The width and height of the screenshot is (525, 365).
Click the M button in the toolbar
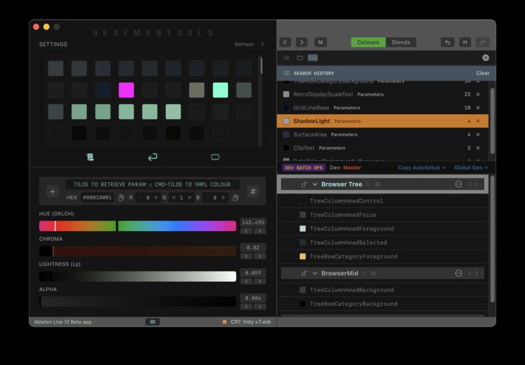[320, 42]
